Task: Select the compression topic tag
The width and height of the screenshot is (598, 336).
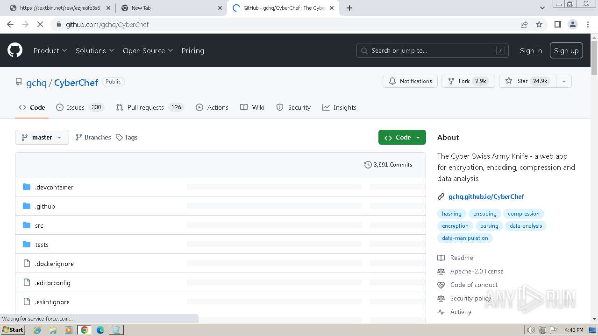Action: pyautogui.click(x=524, y=214)
